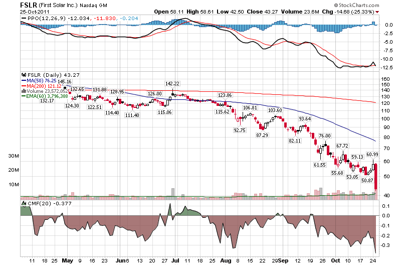Click the 128.95 price label

click(117, 92)
